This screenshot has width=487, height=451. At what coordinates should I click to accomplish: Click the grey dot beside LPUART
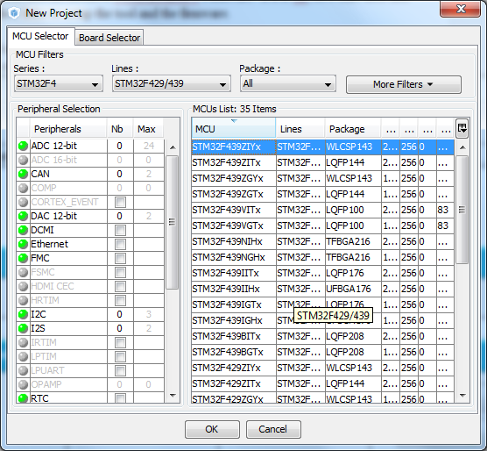tap(23, 370)
